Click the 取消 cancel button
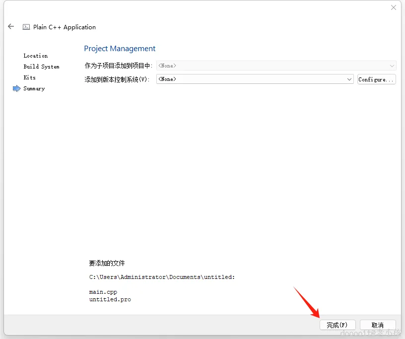Viewport: 405px width, 339px height. click(x=378, y=325)
